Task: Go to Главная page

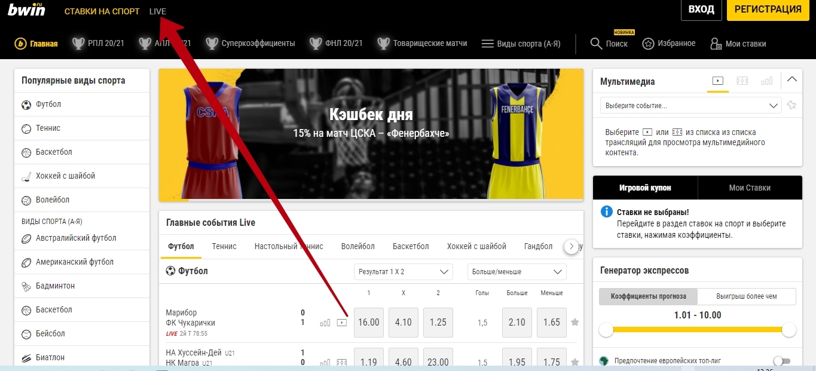Action: pyautogui.click(x=36, y=44)
